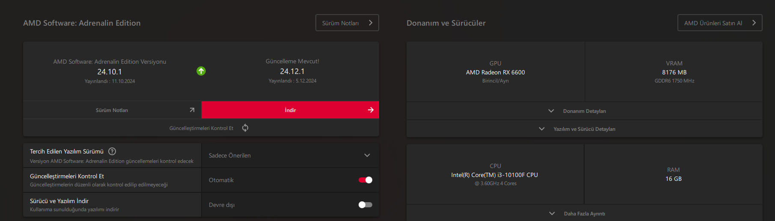Click the AMD Radeon RX 6600 GPU name
Image resolution: width=775 pixels, height=221 pixels.
[x=496, y=72]
